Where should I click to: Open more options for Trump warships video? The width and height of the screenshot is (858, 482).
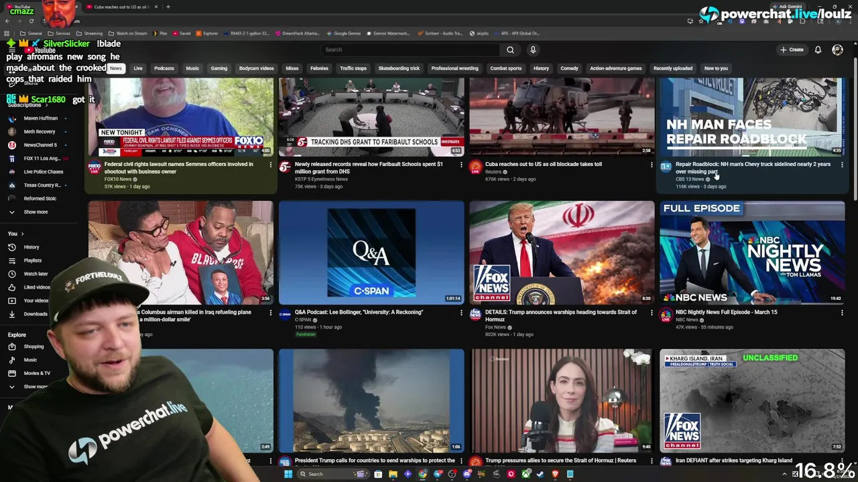pos(652,313)
